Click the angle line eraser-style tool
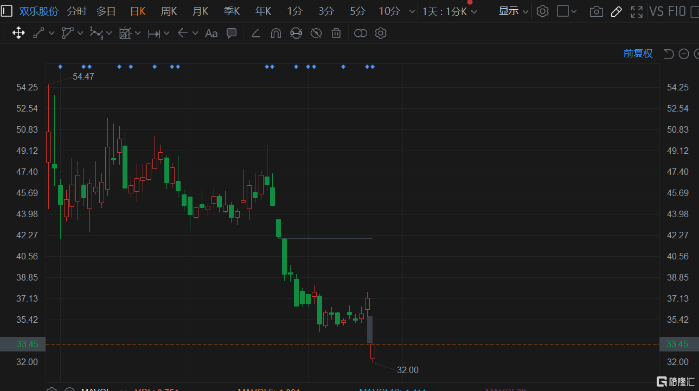The image size is (699, 391). (x=256, y=34)
